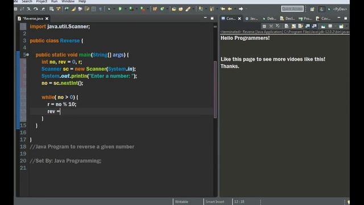Open the Help menu
This screenshot has height=205, width=364.
pos(82,1)
